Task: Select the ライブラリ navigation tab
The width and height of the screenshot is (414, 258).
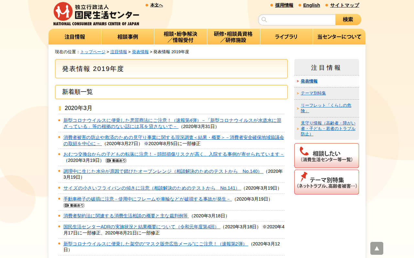Action: tap(286, 37)
